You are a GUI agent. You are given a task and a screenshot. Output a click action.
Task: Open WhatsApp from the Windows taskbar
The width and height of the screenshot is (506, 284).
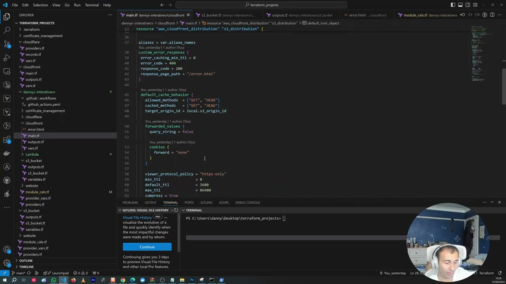click(53, 280)
